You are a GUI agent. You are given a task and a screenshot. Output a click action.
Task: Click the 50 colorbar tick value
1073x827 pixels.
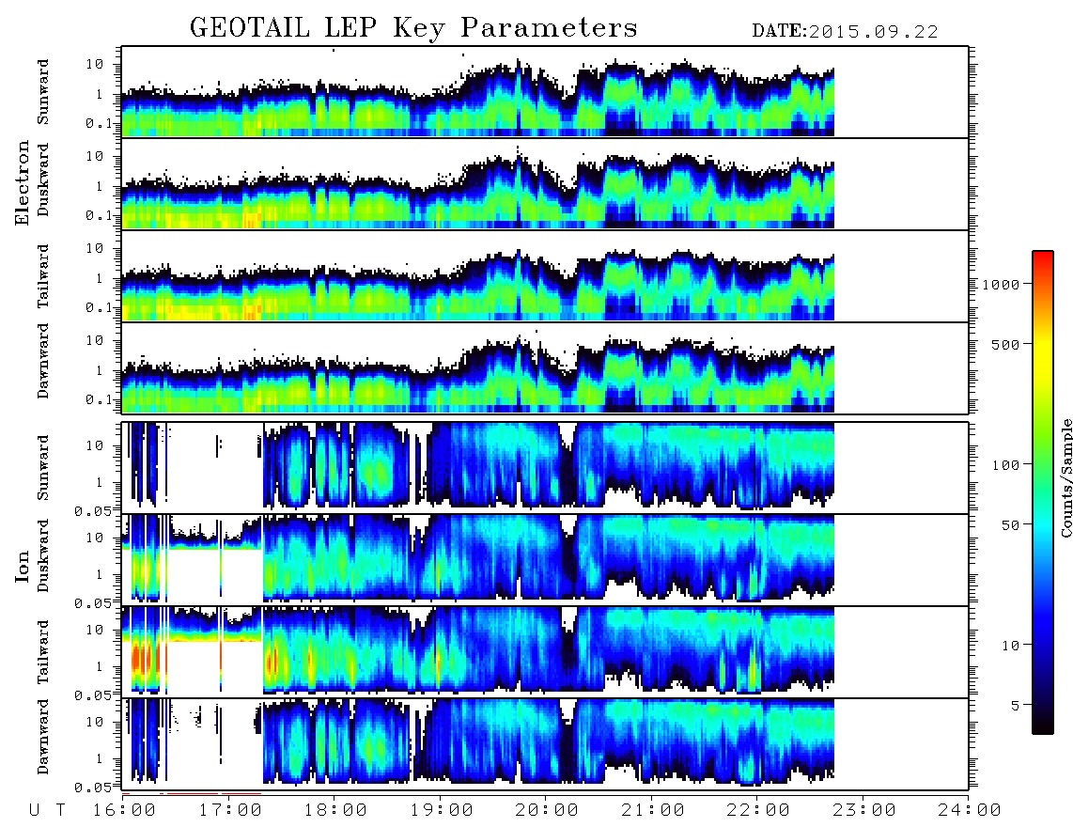1011,525
